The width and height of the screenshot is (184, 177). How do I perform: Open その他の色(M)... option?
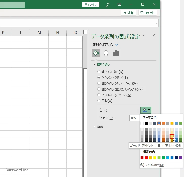[156, 165]
